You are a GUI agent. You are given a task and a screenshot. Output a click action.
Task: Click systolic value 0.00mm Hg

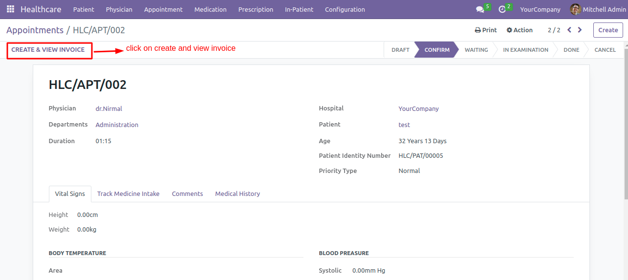[368, 270]
